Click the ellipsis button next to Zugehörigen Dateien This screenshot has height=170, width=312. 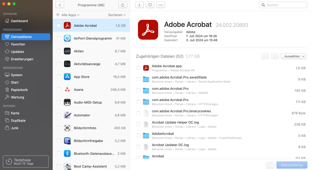(265, 56)
